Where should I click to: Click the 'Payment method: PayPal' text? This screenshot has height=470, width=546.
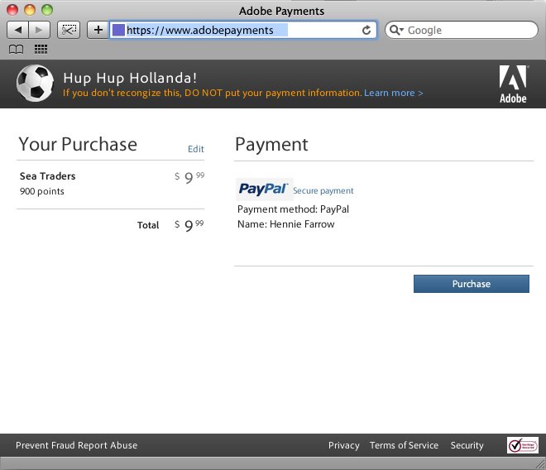293,209
